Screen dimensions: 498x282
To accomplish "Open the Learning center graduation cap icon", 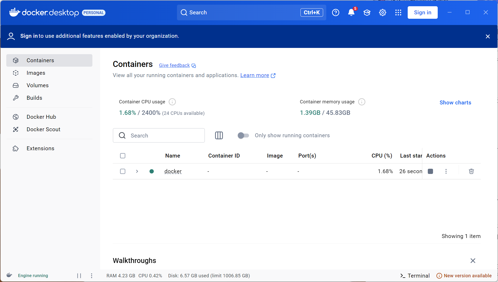I will coord(367,12).
